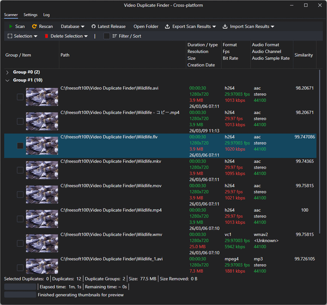Image resolution: width=327 pixels, height=305 pixels.
Task: Enable the checkbox next to Wildlife.wmv
Action: [20, 244]
